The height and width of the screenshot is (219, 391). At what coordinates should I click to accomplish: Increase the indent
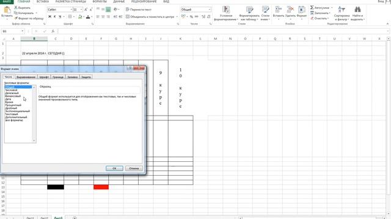click(120, 16)
